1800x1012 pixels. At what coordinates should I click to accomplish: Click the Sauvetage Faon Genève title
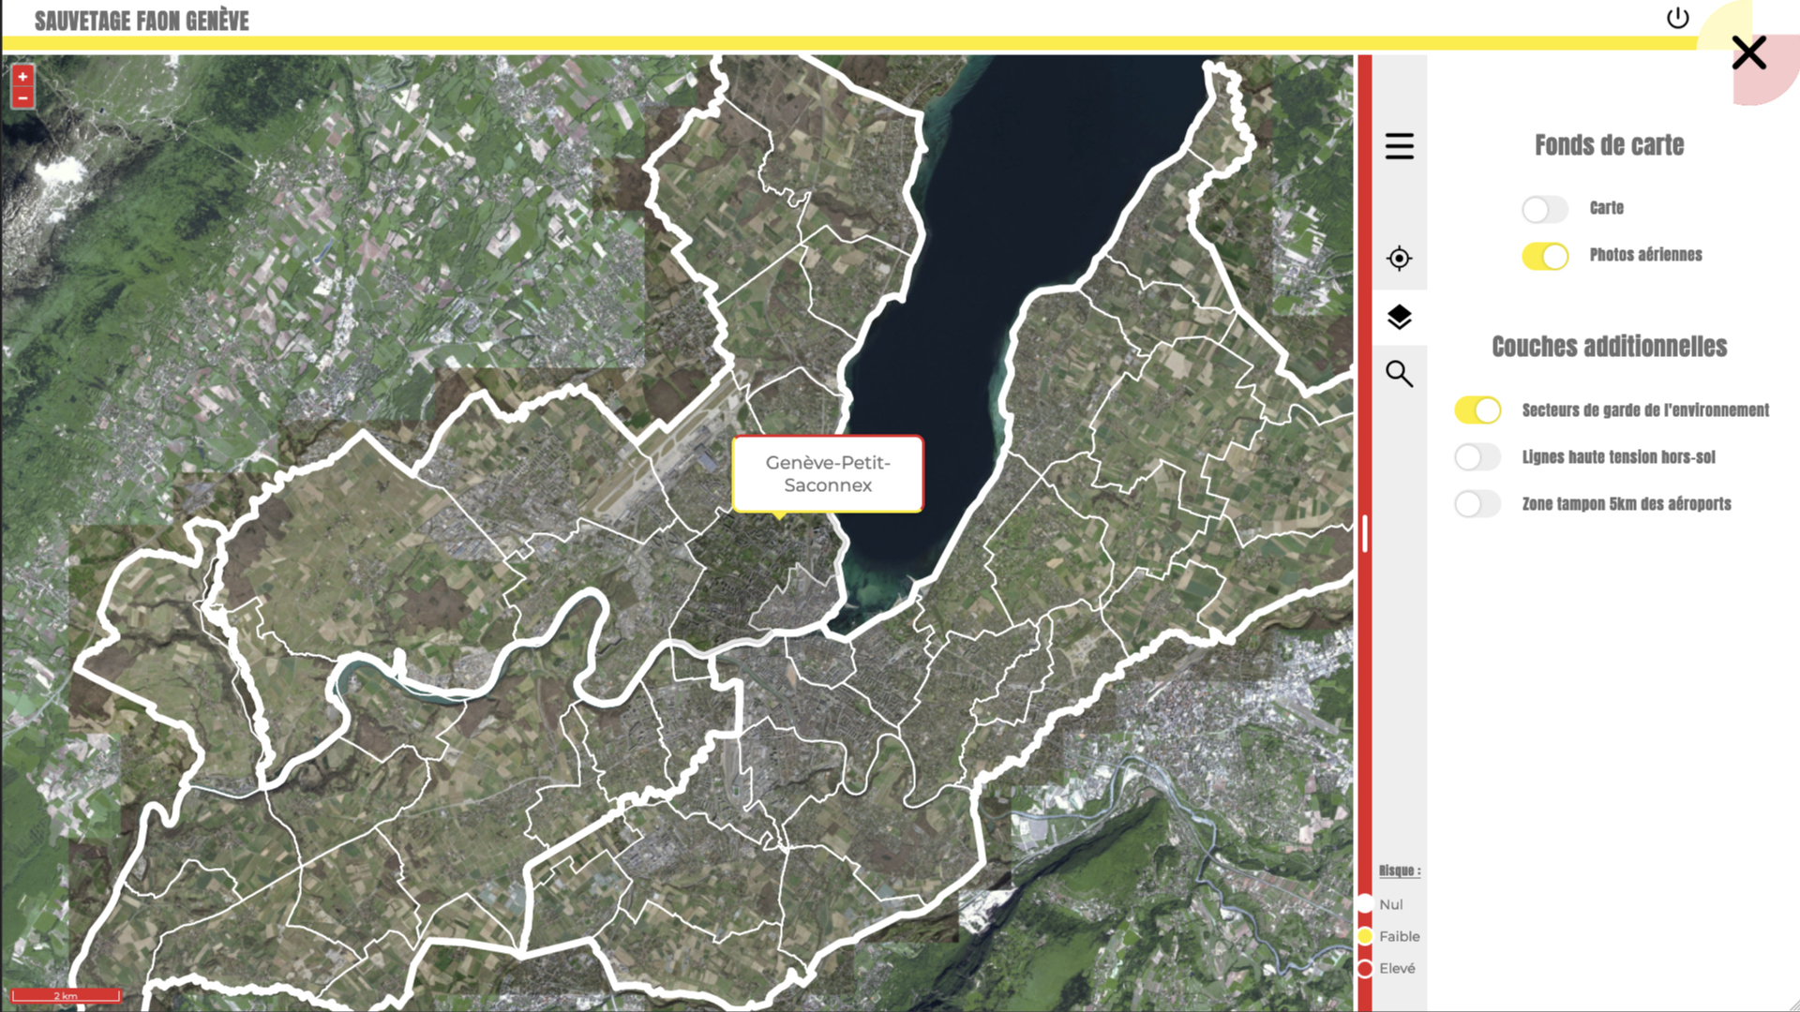click(x=142, y=22)
